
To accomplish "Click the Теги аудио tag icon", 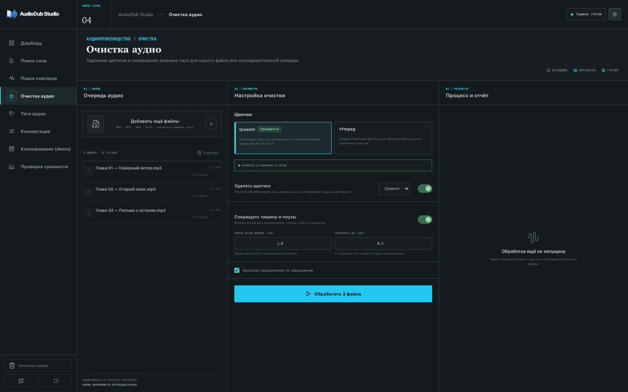I will (11, 114).
